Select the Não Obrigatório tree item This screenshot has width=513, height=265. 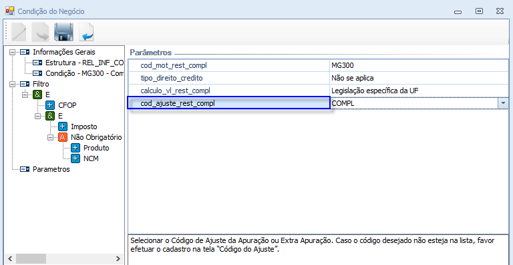[x=96, y=137]
